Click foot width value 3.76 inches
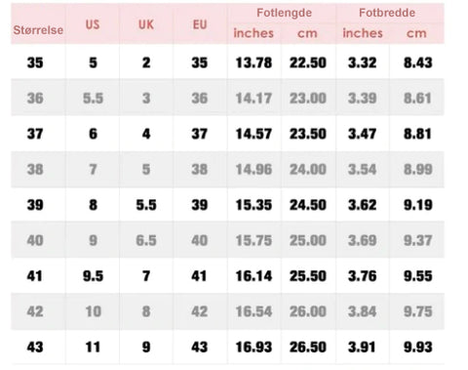Screen dimensions: 468x370 [363, 276]
